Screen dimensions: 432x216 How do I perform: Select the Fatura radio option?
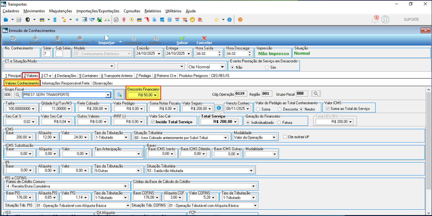coord(279,123)
